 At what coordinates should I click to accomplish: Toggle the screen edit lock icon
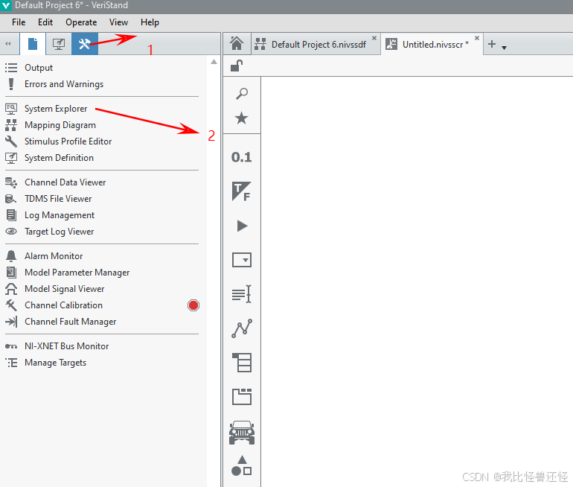pyautogui.click(x=237, y=66)
